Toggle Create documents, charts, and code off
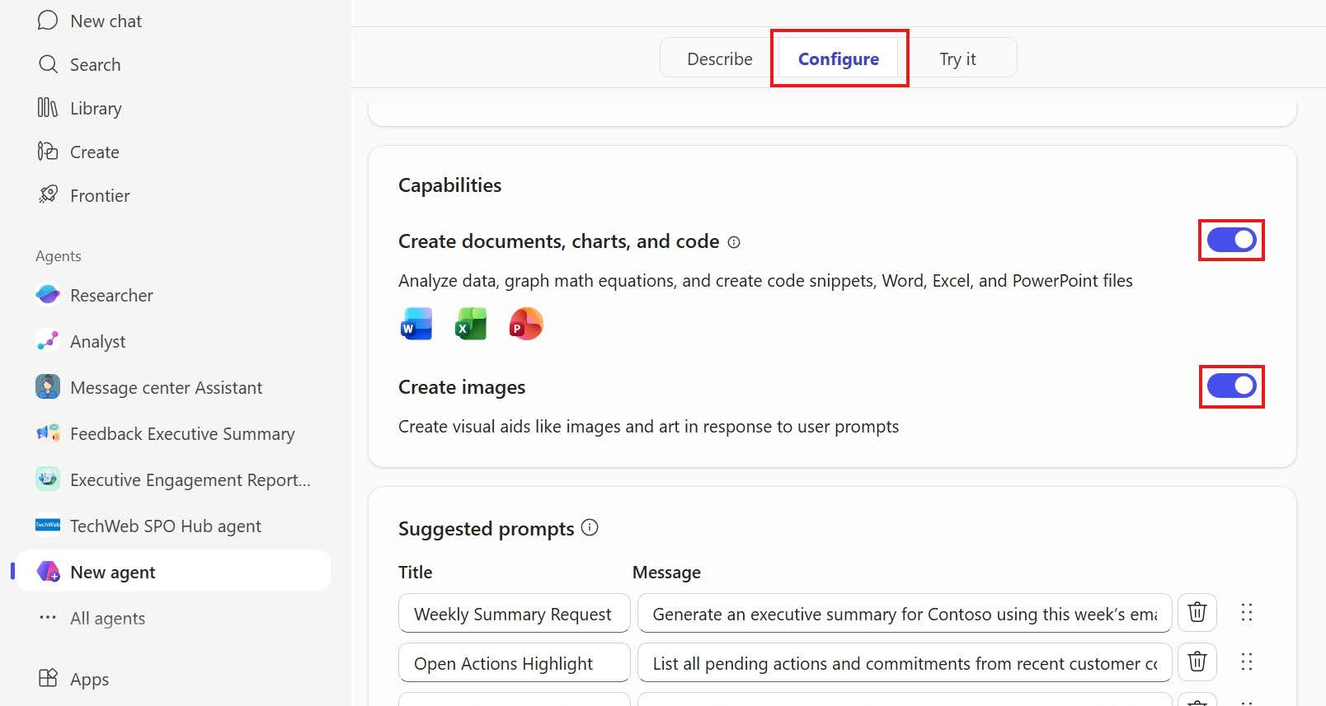The width and height of the screenshot is (1326, 706). pyautogui.click(x=1231, y=240)
